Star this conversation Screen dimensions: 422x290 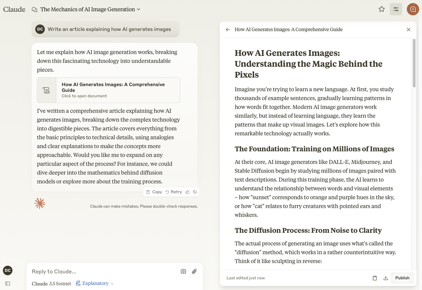(x=382, y=9)
